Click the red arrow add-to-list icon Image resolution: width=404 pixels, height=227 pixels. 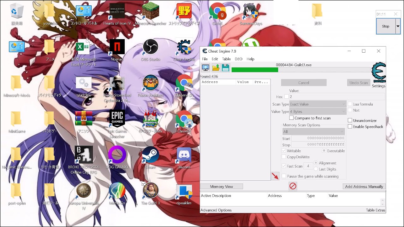click(275, 176)
